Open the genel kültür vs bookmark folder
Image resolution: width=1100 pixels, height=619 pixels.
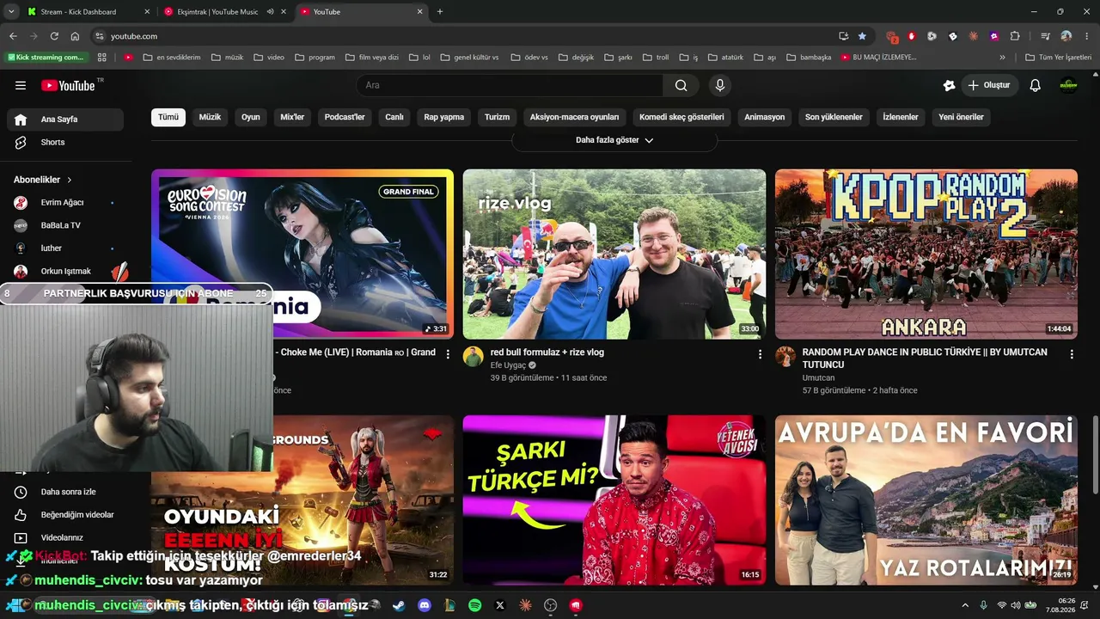469,58
